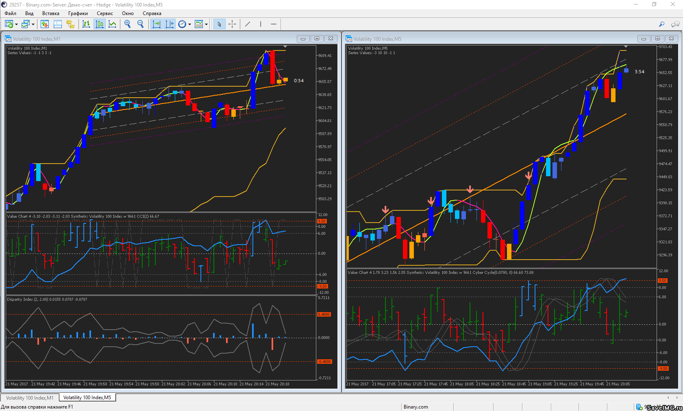Open the Navigator folder panel

coord(71,24)
